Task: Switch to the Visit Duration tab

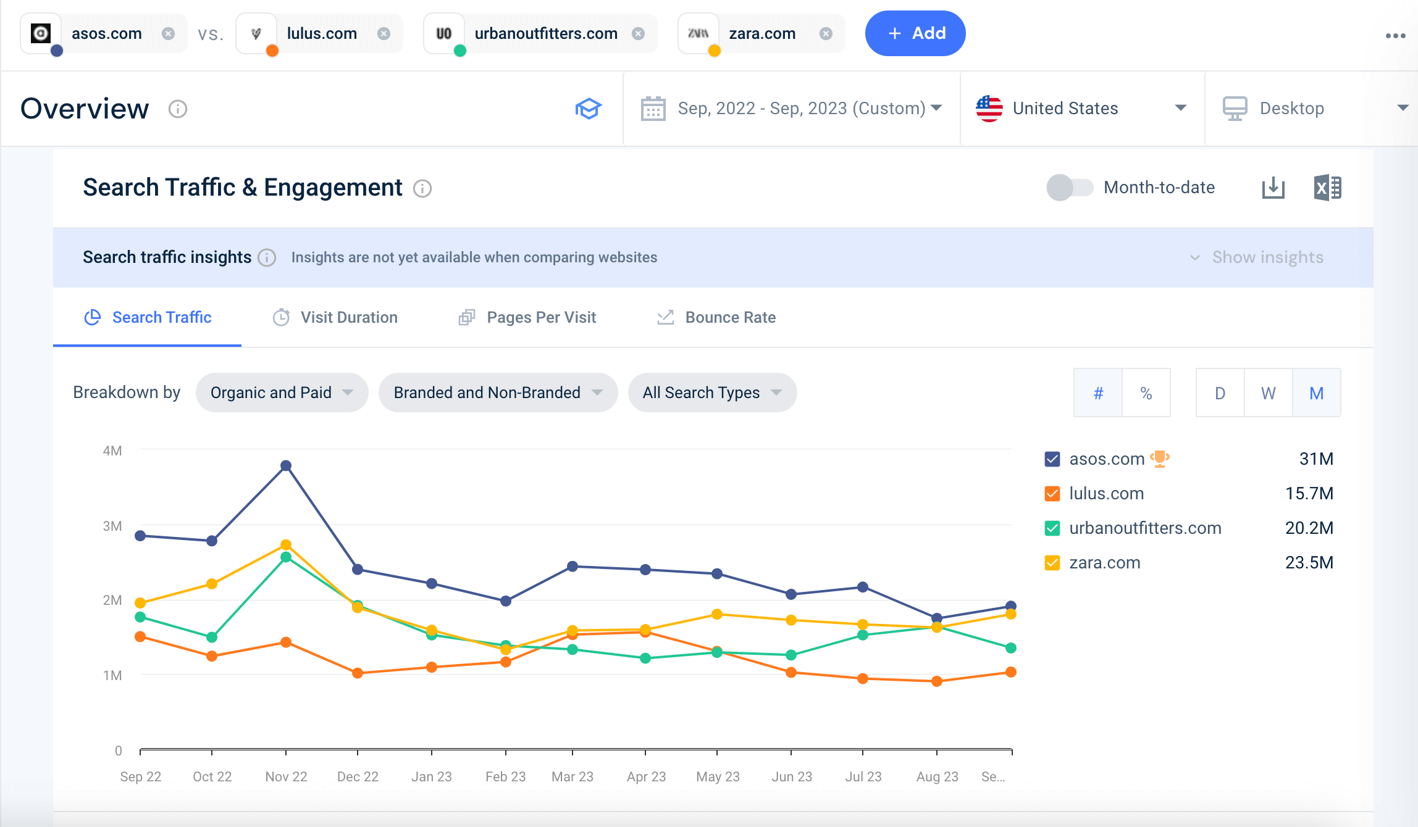Action: point(348,317)
